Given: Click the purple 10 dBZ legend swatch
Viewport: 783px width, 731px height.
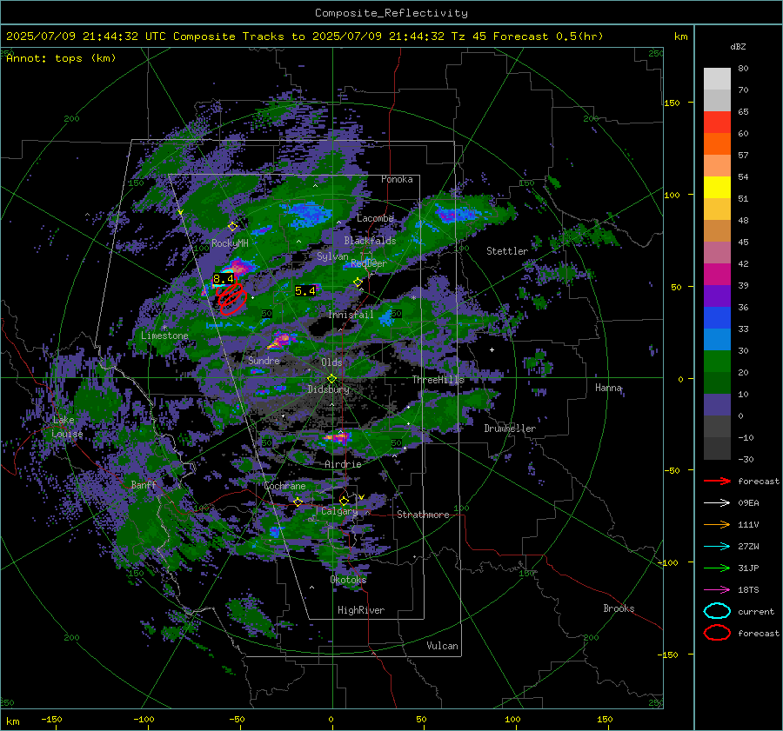Looking at the screenshot, I should [x=717, y=405].
